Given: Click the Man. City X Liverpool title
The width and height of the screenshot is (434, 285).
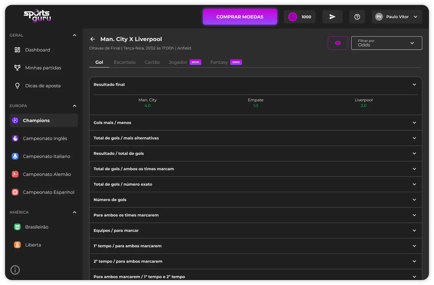Looking at the screenshot, I should [x=131, y=39].
